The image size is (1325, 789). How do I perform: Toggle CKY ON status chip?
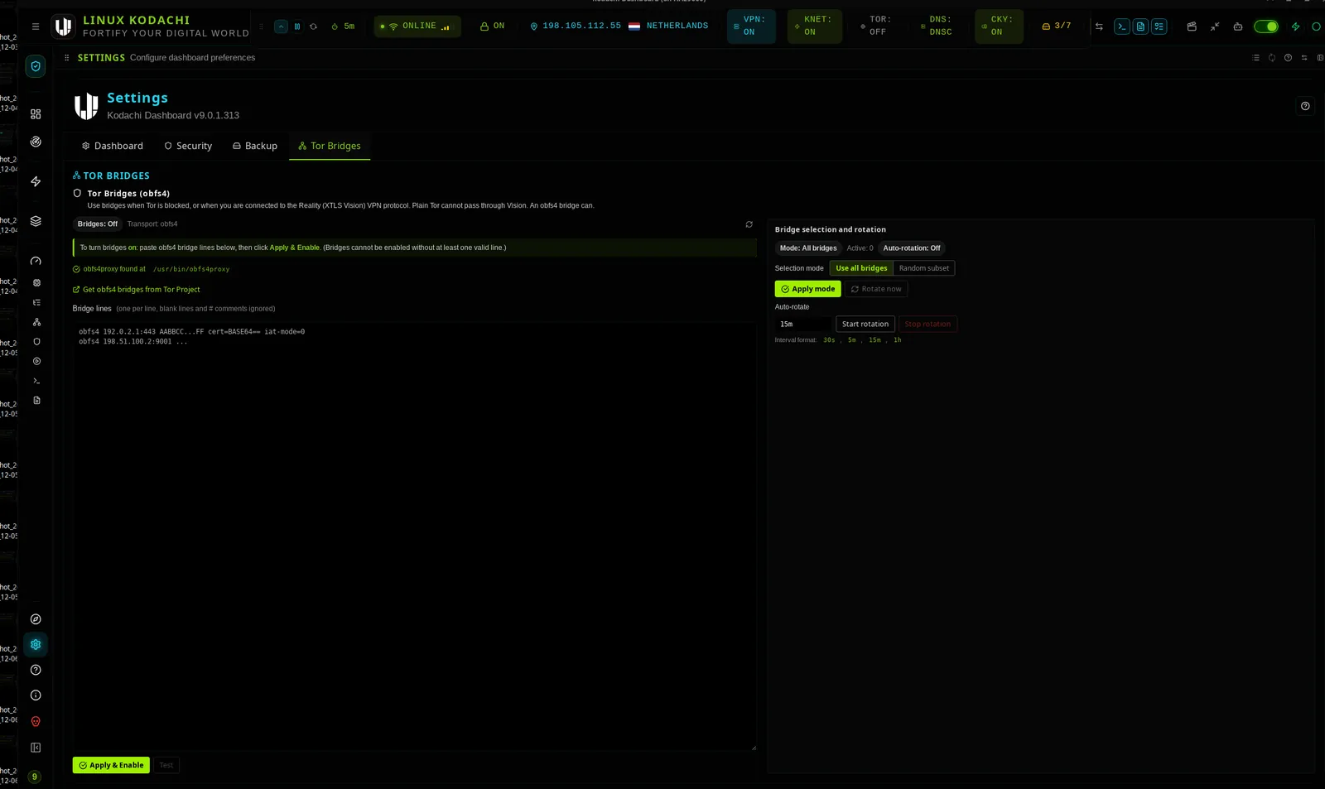999,26
